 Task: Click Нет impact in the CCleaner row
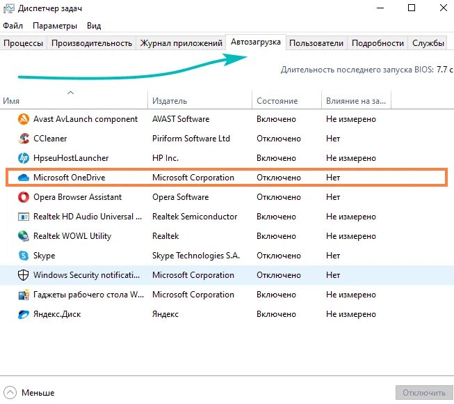333,139
